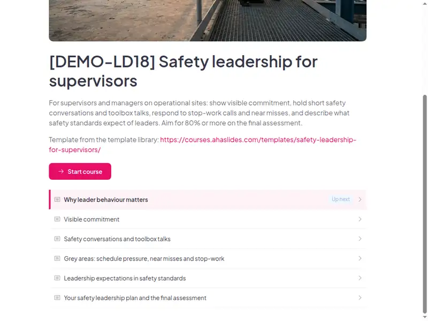428x321 pixels.
Task: Open Grey areas: schedule pressure lesson
Action: click(208, 258)
